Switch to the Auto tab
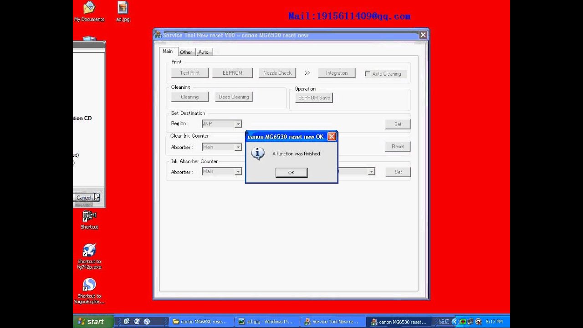 tap(204, 52)
